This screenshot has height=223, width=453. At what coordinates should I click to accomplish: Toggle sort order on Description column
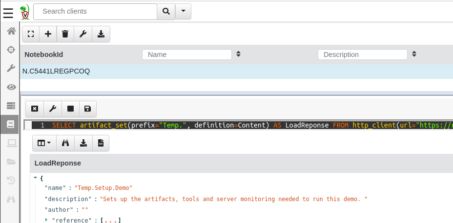coord(414,54)
